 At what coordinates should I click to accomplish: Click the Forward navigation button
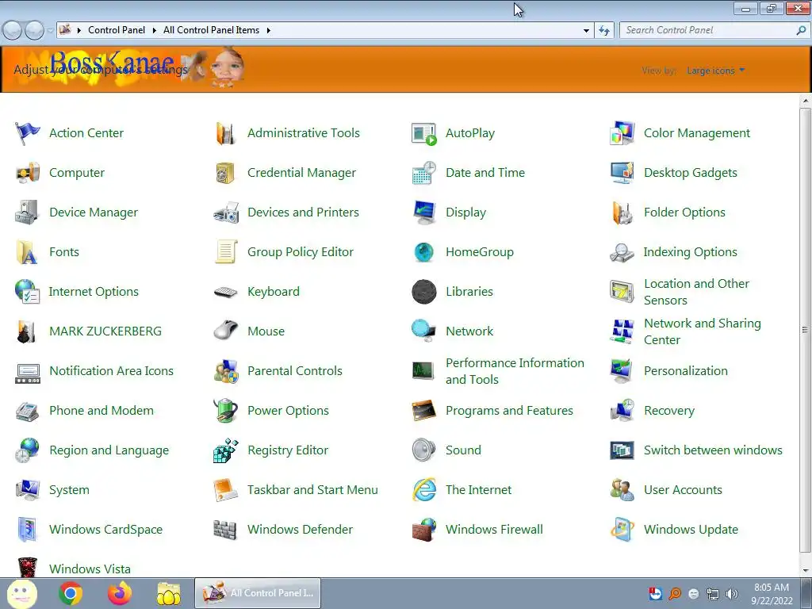[35, 31]
